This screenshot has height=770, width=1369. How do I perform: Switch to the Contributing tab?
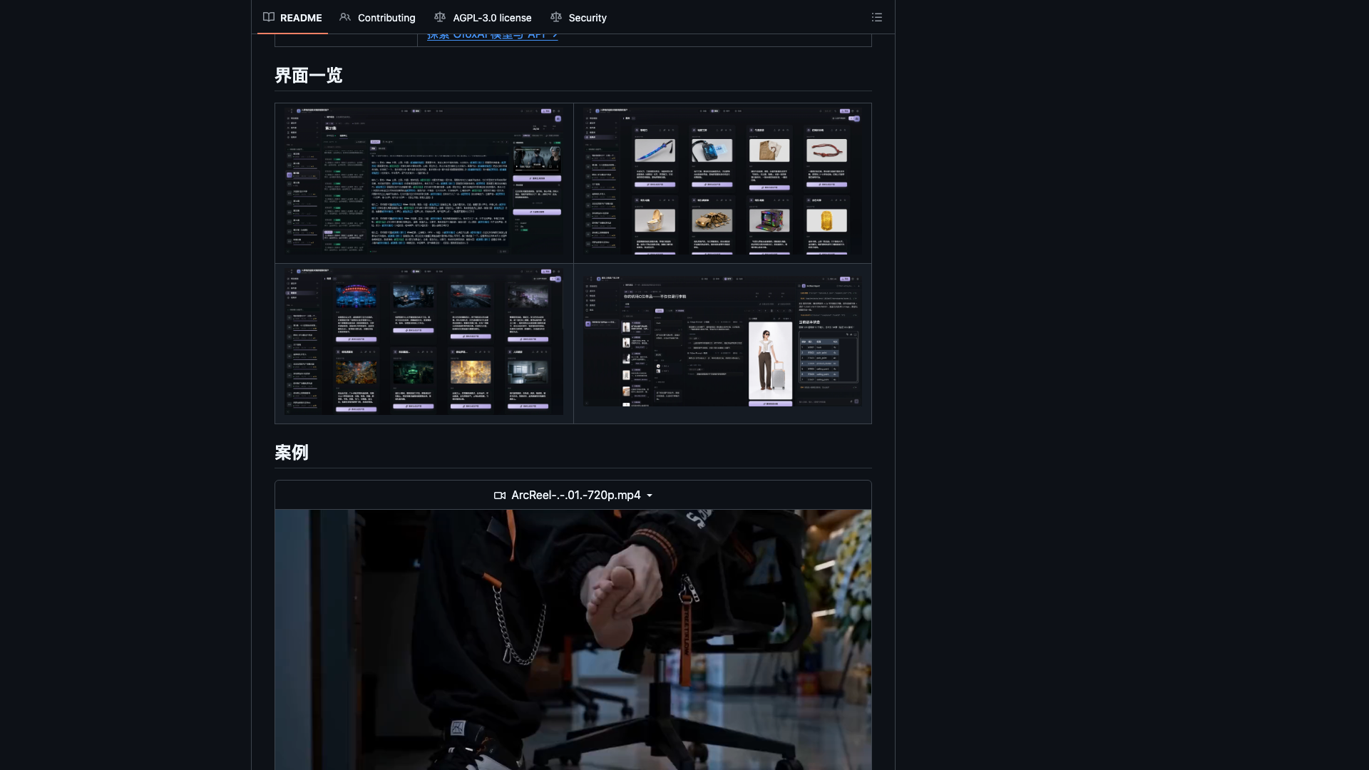point(377,17)
